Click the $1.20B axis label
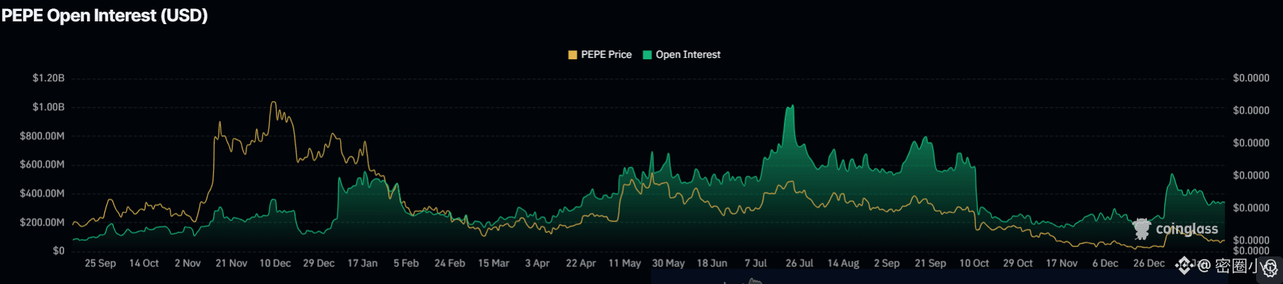 pyautogui.click(x=48, y=78)
